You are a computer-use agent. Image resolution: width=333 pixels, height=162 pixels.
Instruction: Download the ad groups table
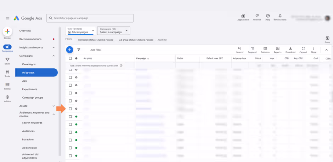290,50
